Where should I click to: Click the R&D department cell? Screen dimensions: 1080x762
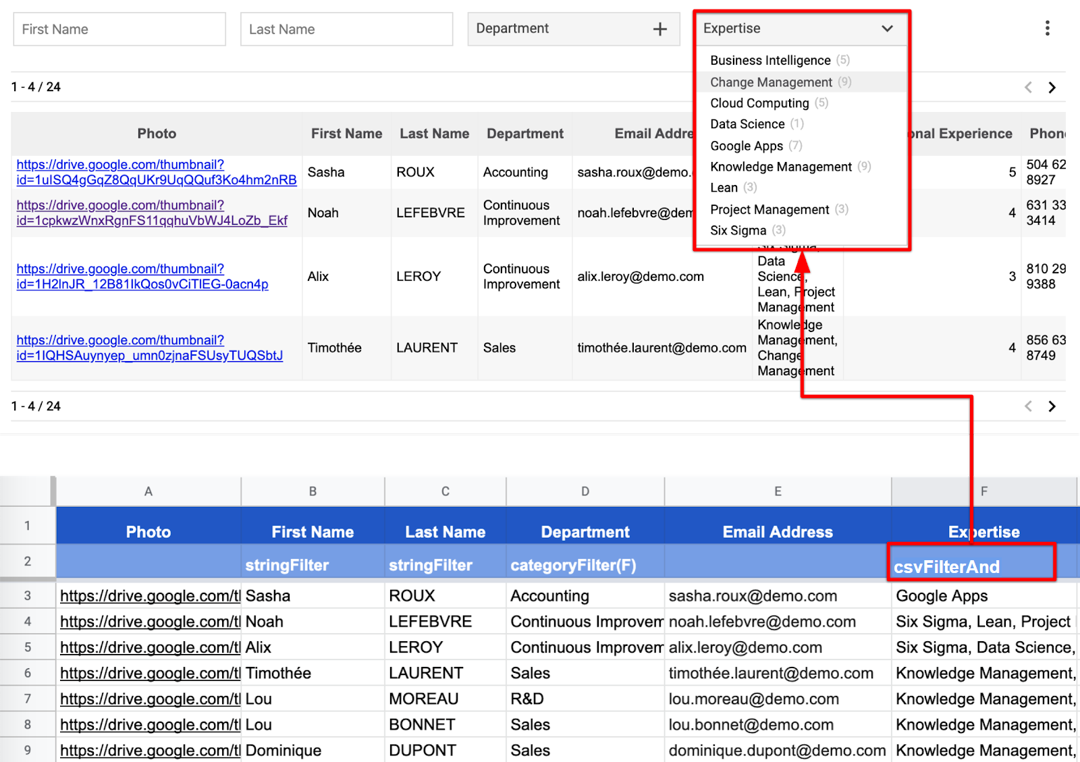585,699
